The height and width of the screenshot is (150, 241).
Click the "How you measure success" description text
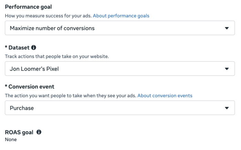point(48,16)
